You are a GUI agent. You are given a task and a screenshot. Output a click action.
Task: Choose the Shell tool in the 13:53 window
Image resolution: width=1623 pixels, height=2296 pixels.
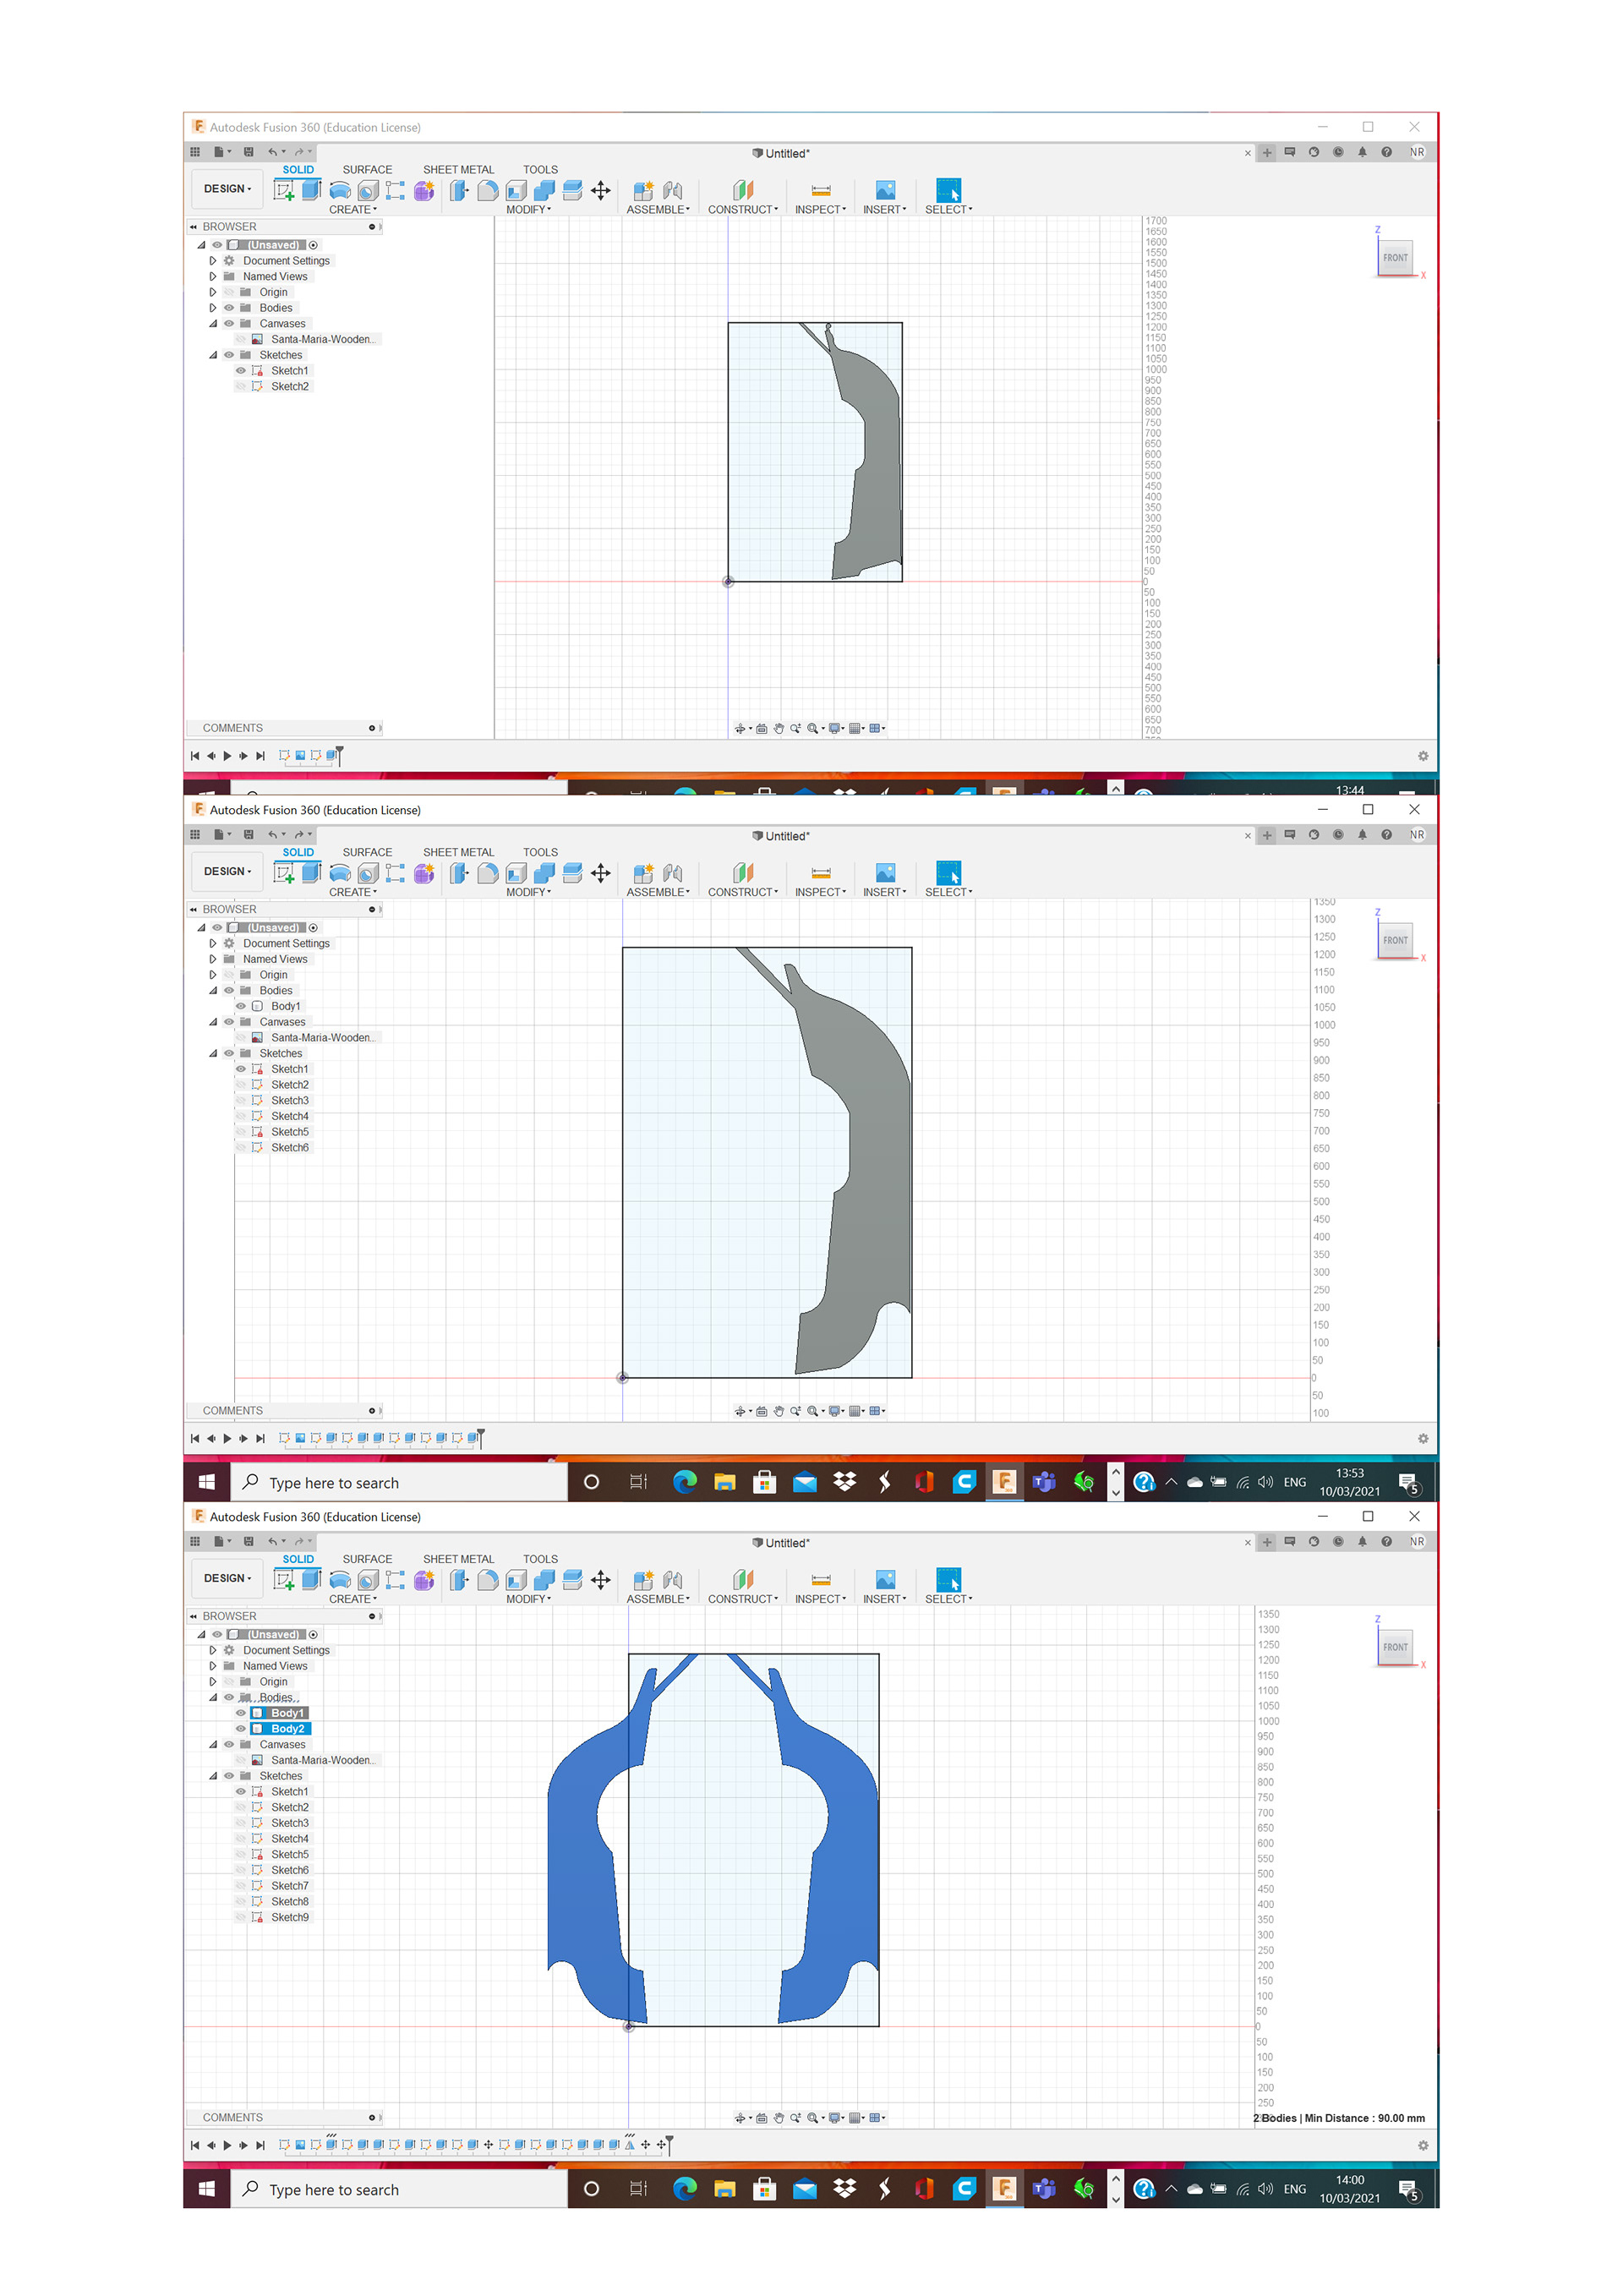coord(516,873)
